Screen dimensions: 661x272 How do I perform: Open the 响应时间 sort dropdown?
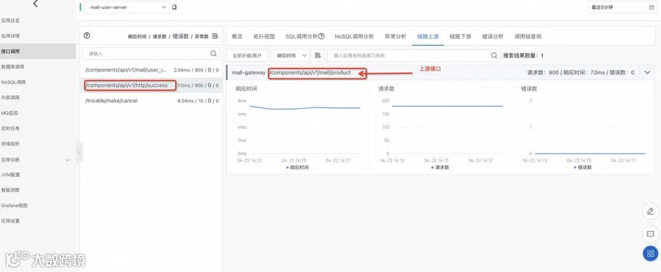[290, 56]
